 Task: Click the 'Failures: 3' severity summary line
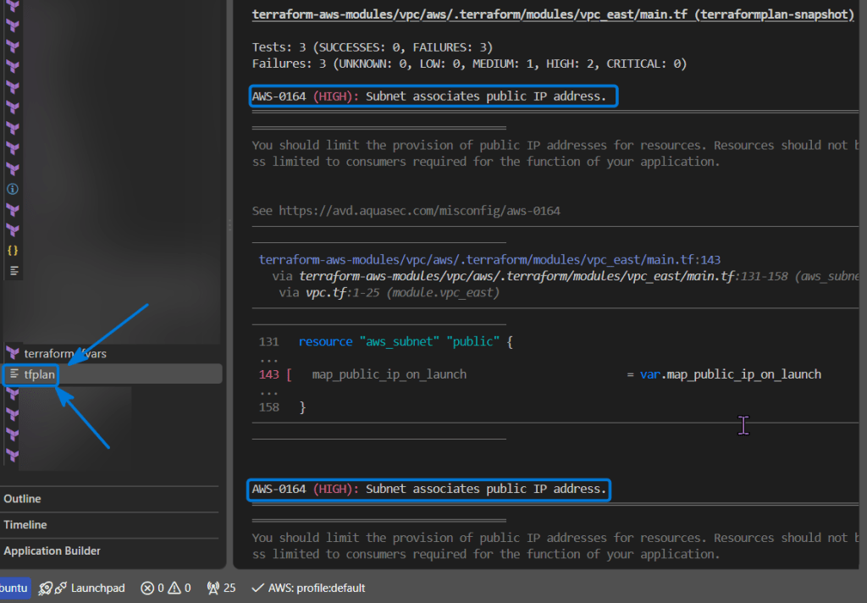[x=469, y=64]
